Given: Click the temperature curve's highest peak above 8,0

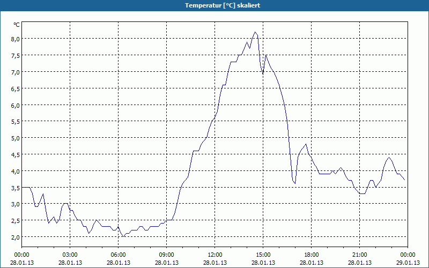Looking at the screenshot, I should (255, 32).
